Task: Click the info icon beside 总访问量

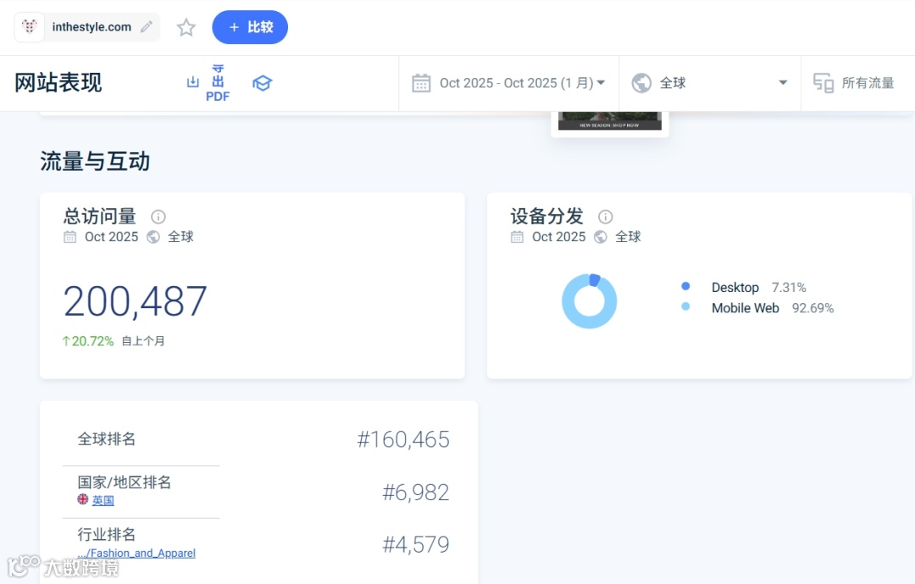Action: tap(158, 217)
